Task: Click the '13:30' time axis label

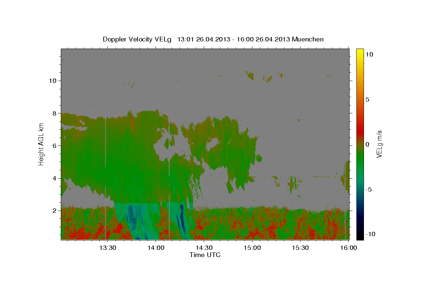Action: [x=107, y=248]
